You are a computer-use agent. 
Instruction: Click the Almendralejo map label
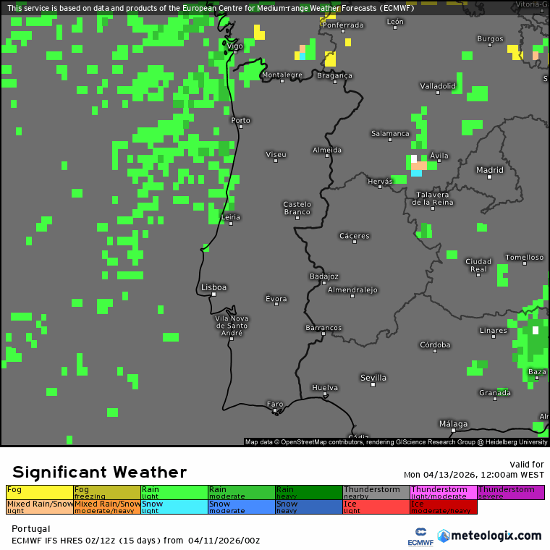coord(352,289)
